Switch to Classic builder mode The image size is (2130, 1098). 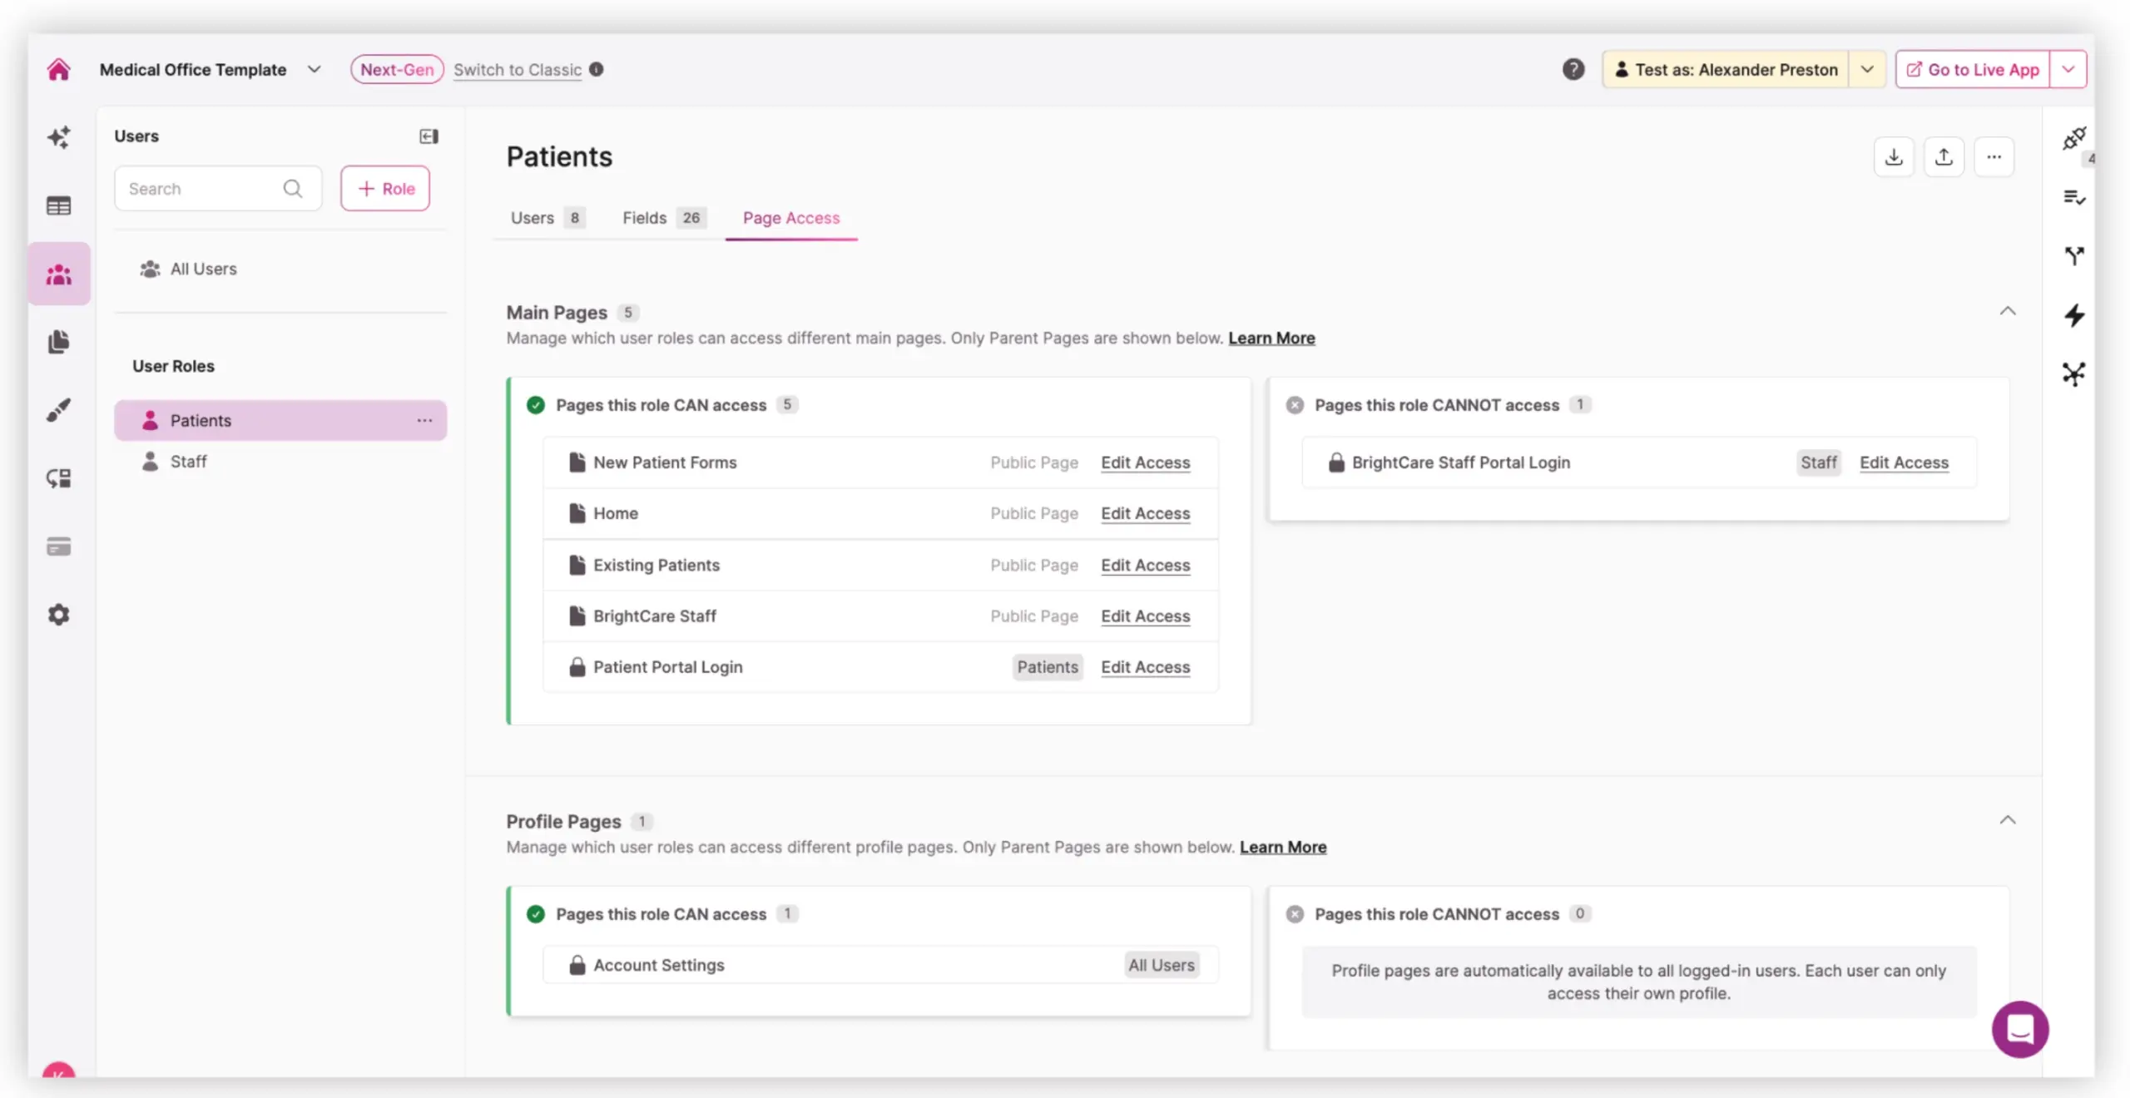point(517,70)
